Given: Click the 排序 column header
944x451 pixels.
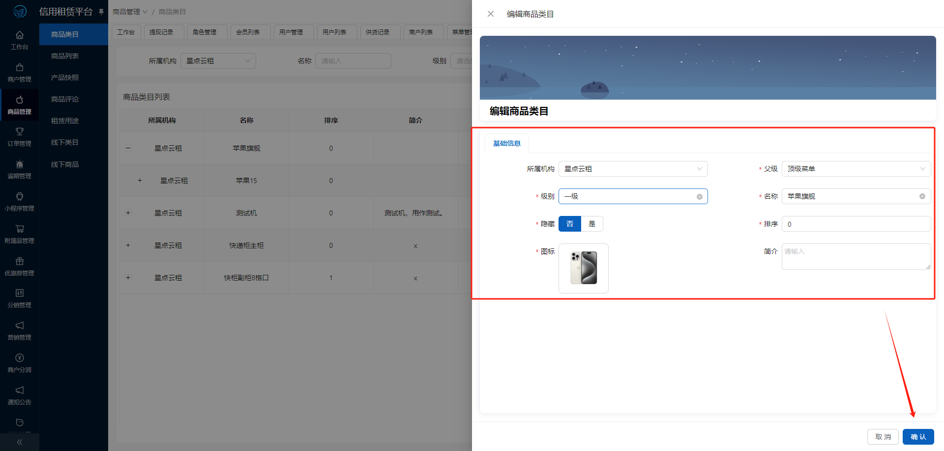Looking at the screenshot, I should pos(331,120).
